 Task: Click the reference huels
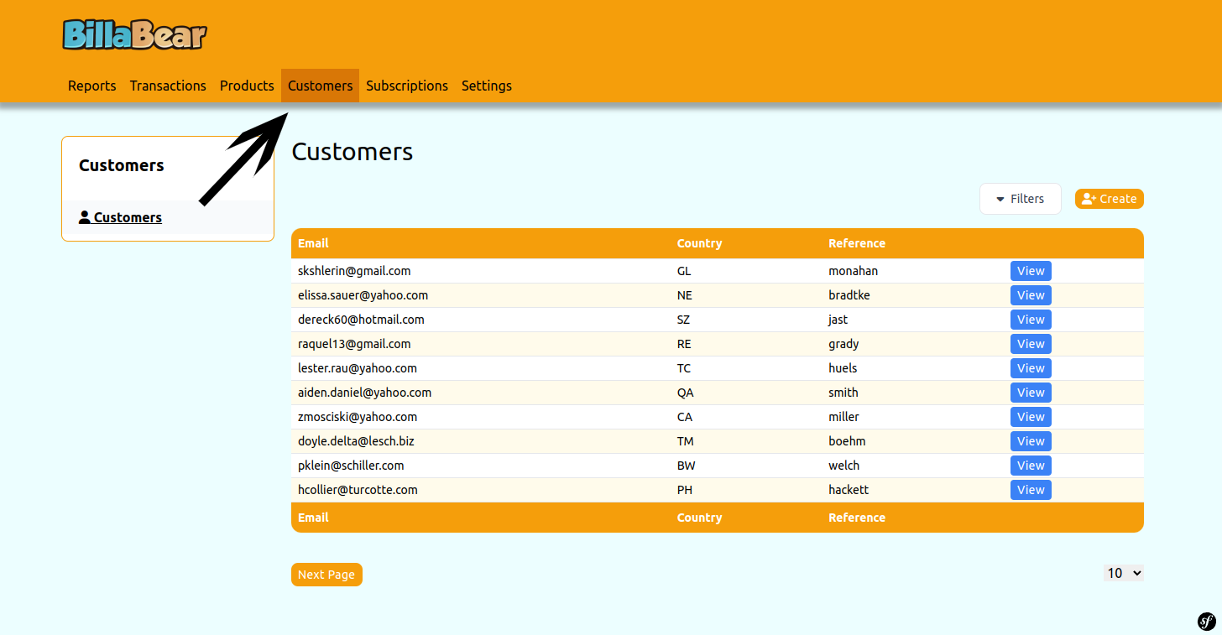click(x=843, y=368)
